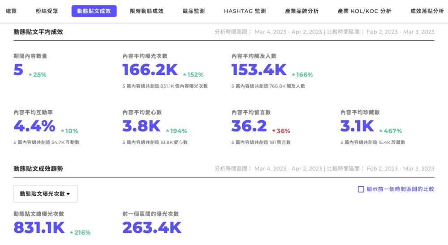
Task: Switch to the 總覽 tab
Action: click(11, 11)
